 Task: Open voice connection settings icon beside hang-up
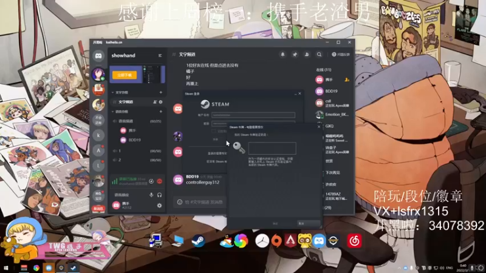(151, 181)
